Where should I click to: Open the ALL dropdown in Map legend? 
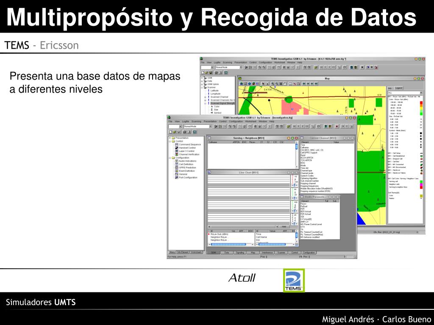421,93
